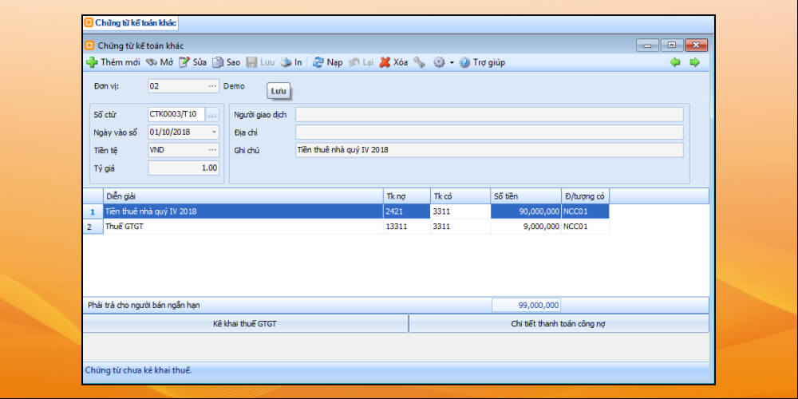Select the Thuế GTGT row in the grid
Image resolution: width=798 pixels, height=399 pixels.
click(239, 227)
